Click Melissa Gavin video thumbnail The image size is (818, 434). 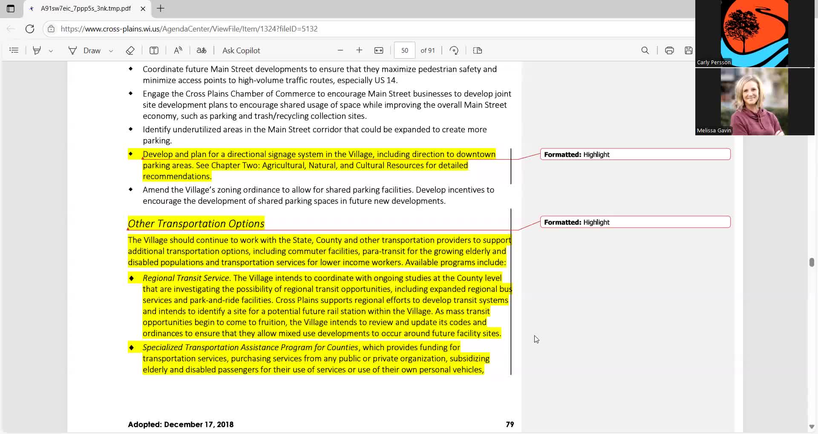[755, 102]
